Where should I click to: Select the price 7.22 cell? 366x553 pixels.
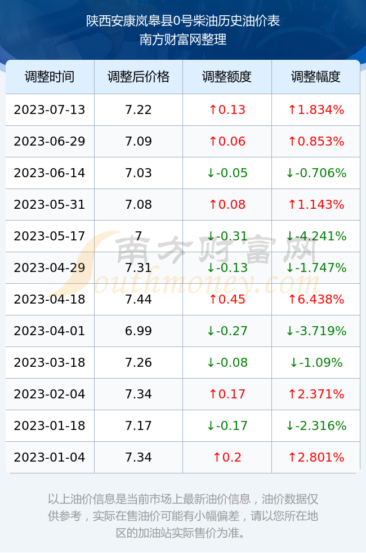(x=139, y=109)
